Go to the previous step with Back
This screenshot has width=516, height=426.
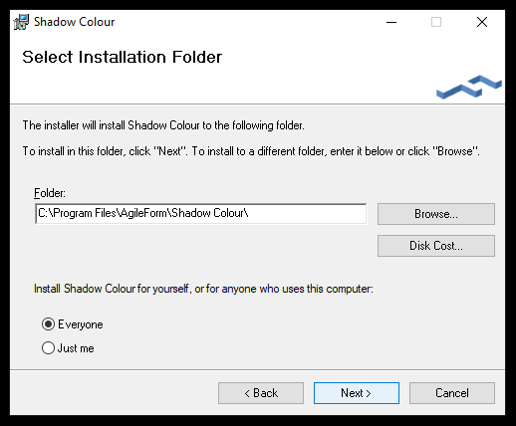pyautogui.click(x=261, y=393)
